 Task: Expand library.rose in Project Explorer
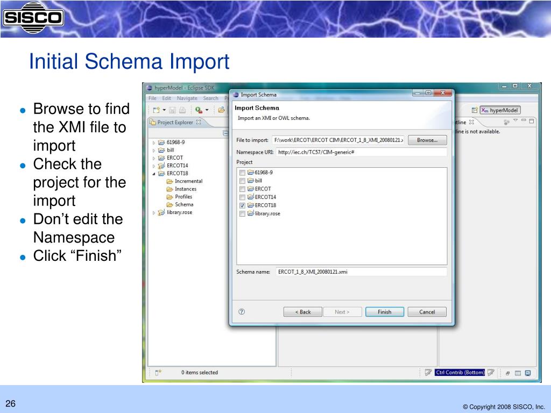click(154, 212)
